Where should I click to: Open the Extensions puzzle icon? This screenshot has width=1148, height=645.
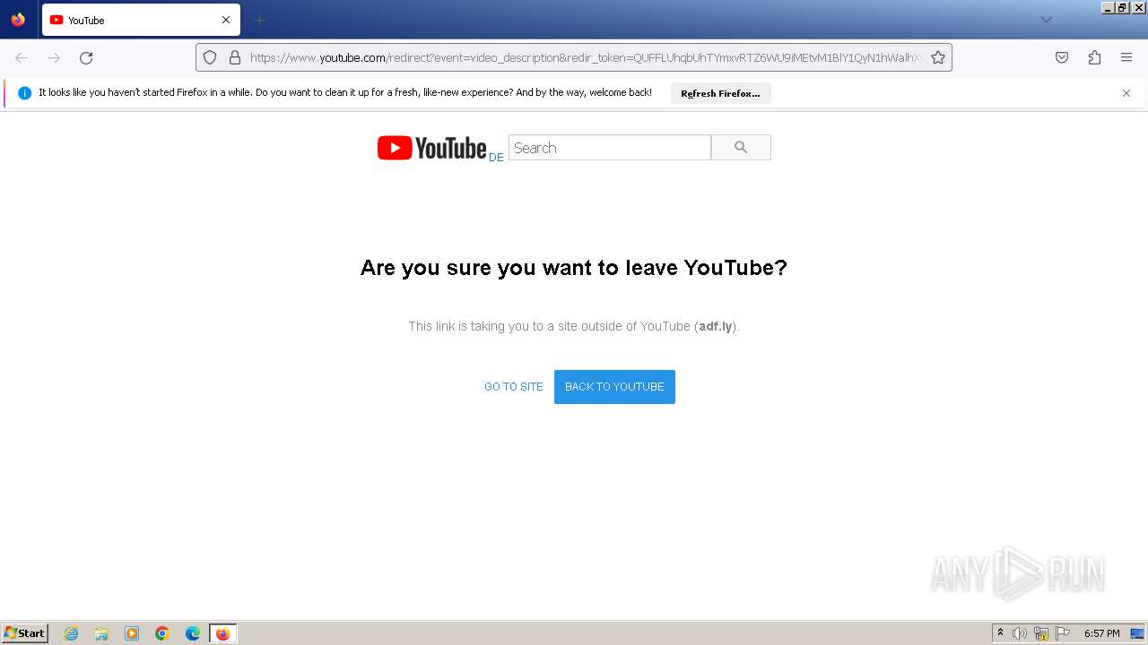point(1094,57)
